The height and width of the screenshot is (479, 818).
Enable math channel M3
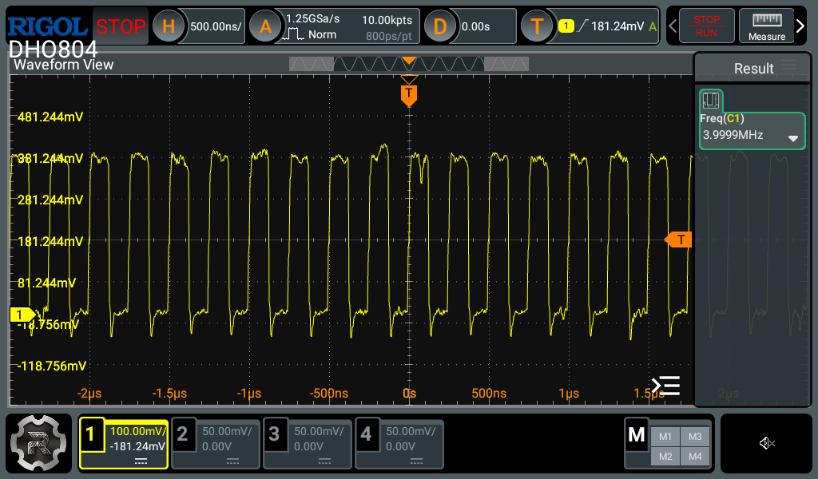tap(695, 437)
